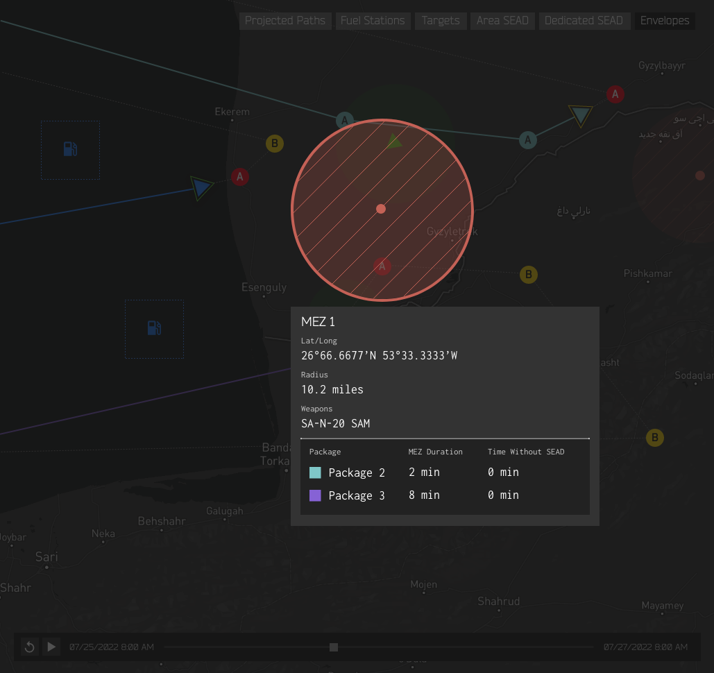
Task: Toggle the Projected Paths layer
Action: click(x=285, y=21)
